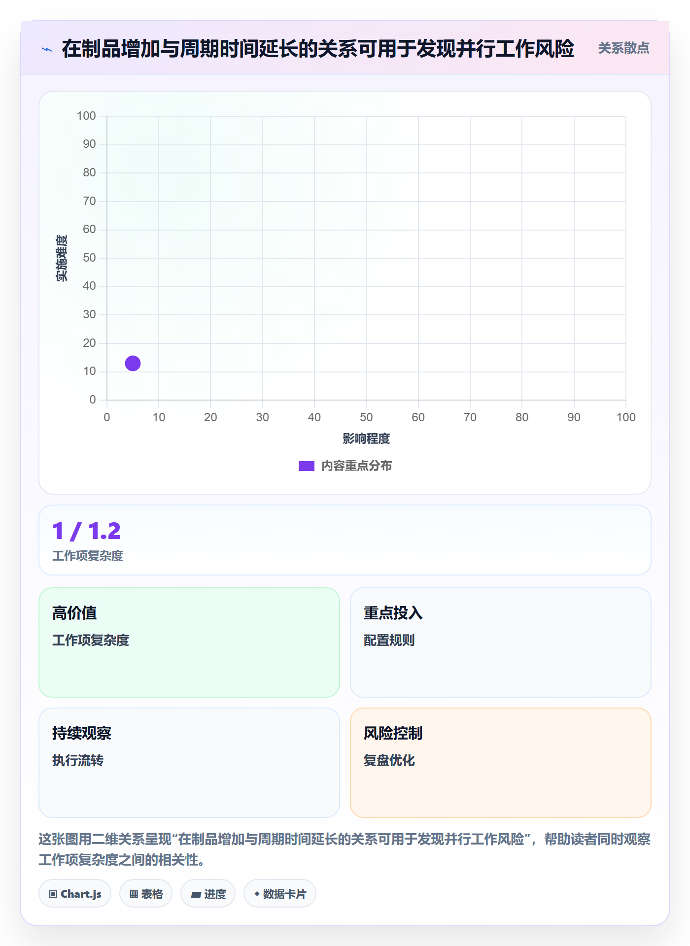The image size is (690, 946).
Task: Select the 重点投入 quadrant card
Action: (500, 642)
